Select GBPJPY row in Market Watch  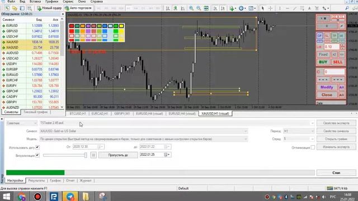[x=31, y=102]
